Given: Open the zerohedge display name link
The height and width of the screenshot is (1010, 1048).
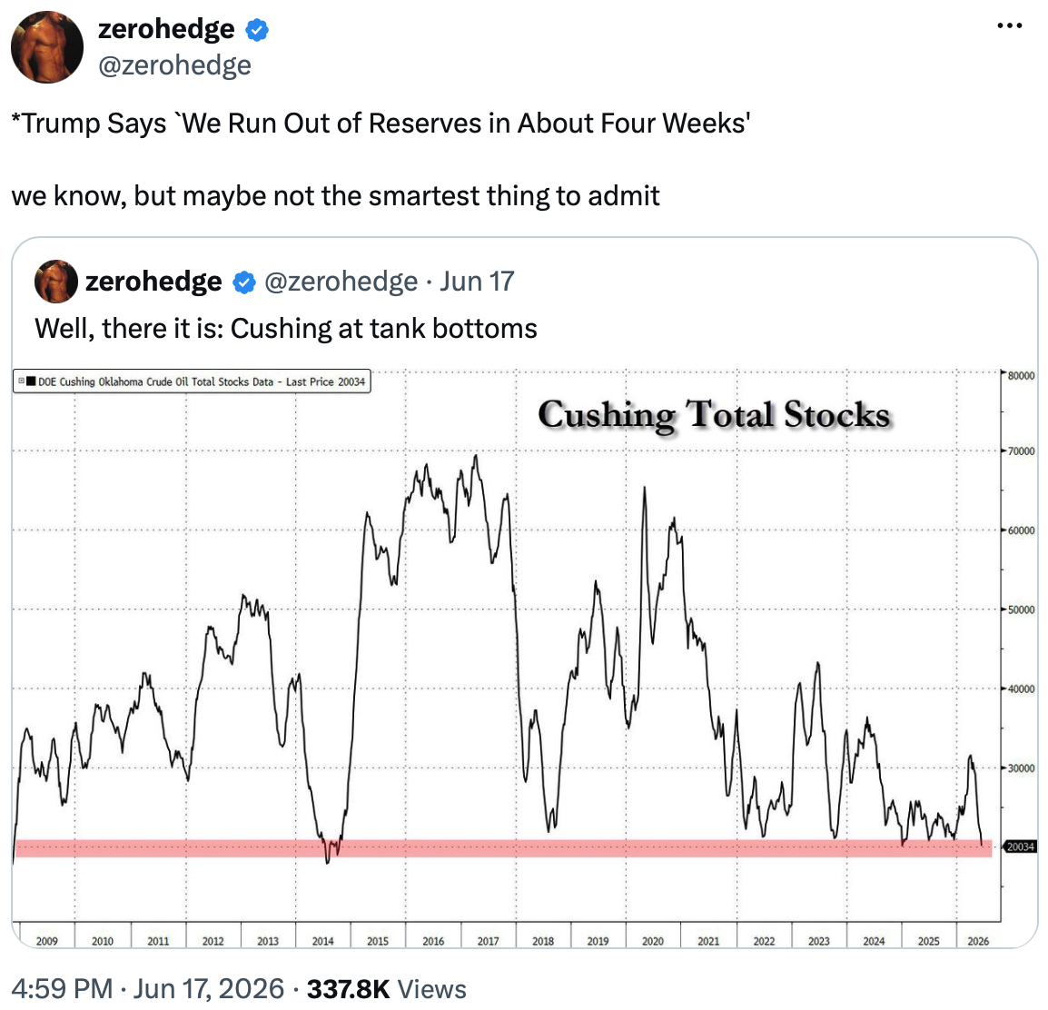Looking at the screenshot, I should pos(166,29).
